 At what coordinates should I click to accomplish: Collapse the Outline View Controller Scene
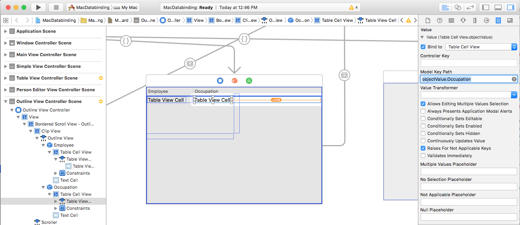tap(5, 101)
